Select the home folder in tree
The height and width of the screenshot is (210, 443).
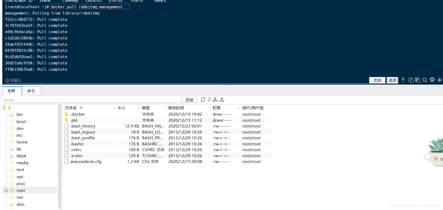click(22, 142)
